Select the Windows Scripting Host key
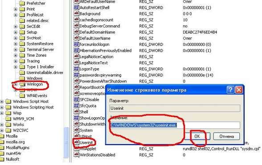262x165 pixels. point(33,107)
